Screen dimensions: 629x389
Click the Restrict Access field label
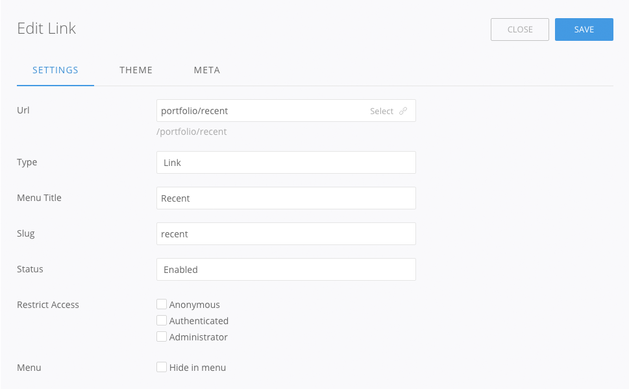coord(48,305)
